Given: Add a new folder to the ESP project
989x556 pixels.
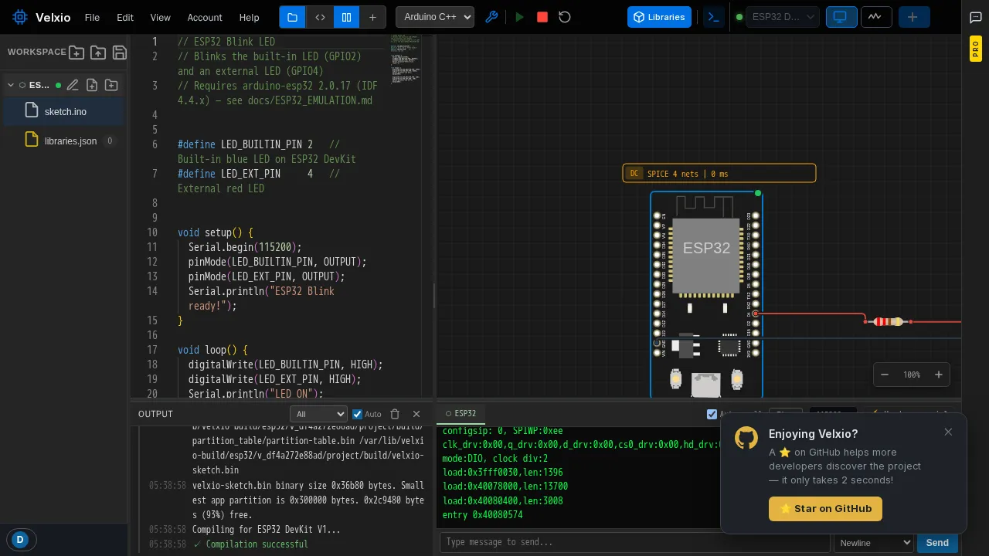Looking at the screenshot, I should [111, 85].
